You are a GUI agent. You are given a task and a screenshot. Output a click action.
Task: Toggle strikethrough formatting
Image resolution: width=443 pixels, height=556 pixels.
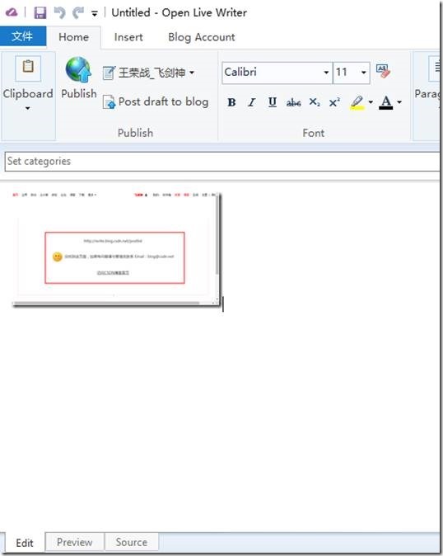[x=293, y=102]
